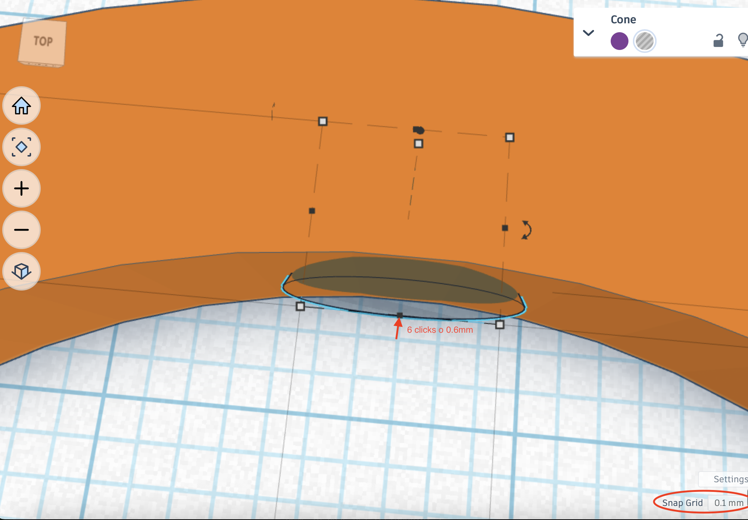The width and height of the screenshot is (748, 520).
Task: Click the Snap Grid label
Action: pyautogui.click(x=682, y=503)
